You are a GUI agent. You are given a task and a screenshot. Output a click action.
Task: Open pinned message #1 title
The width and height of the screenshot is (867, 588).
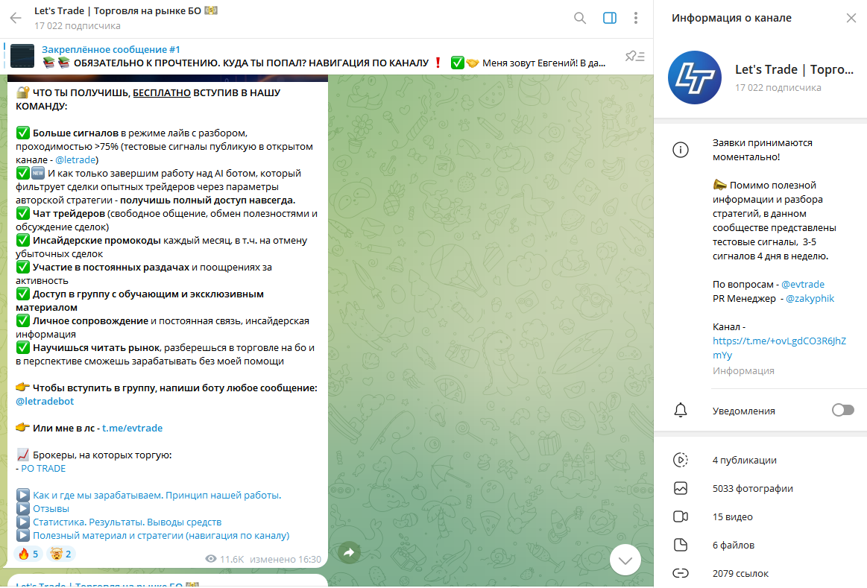click(x=110, y=49)
